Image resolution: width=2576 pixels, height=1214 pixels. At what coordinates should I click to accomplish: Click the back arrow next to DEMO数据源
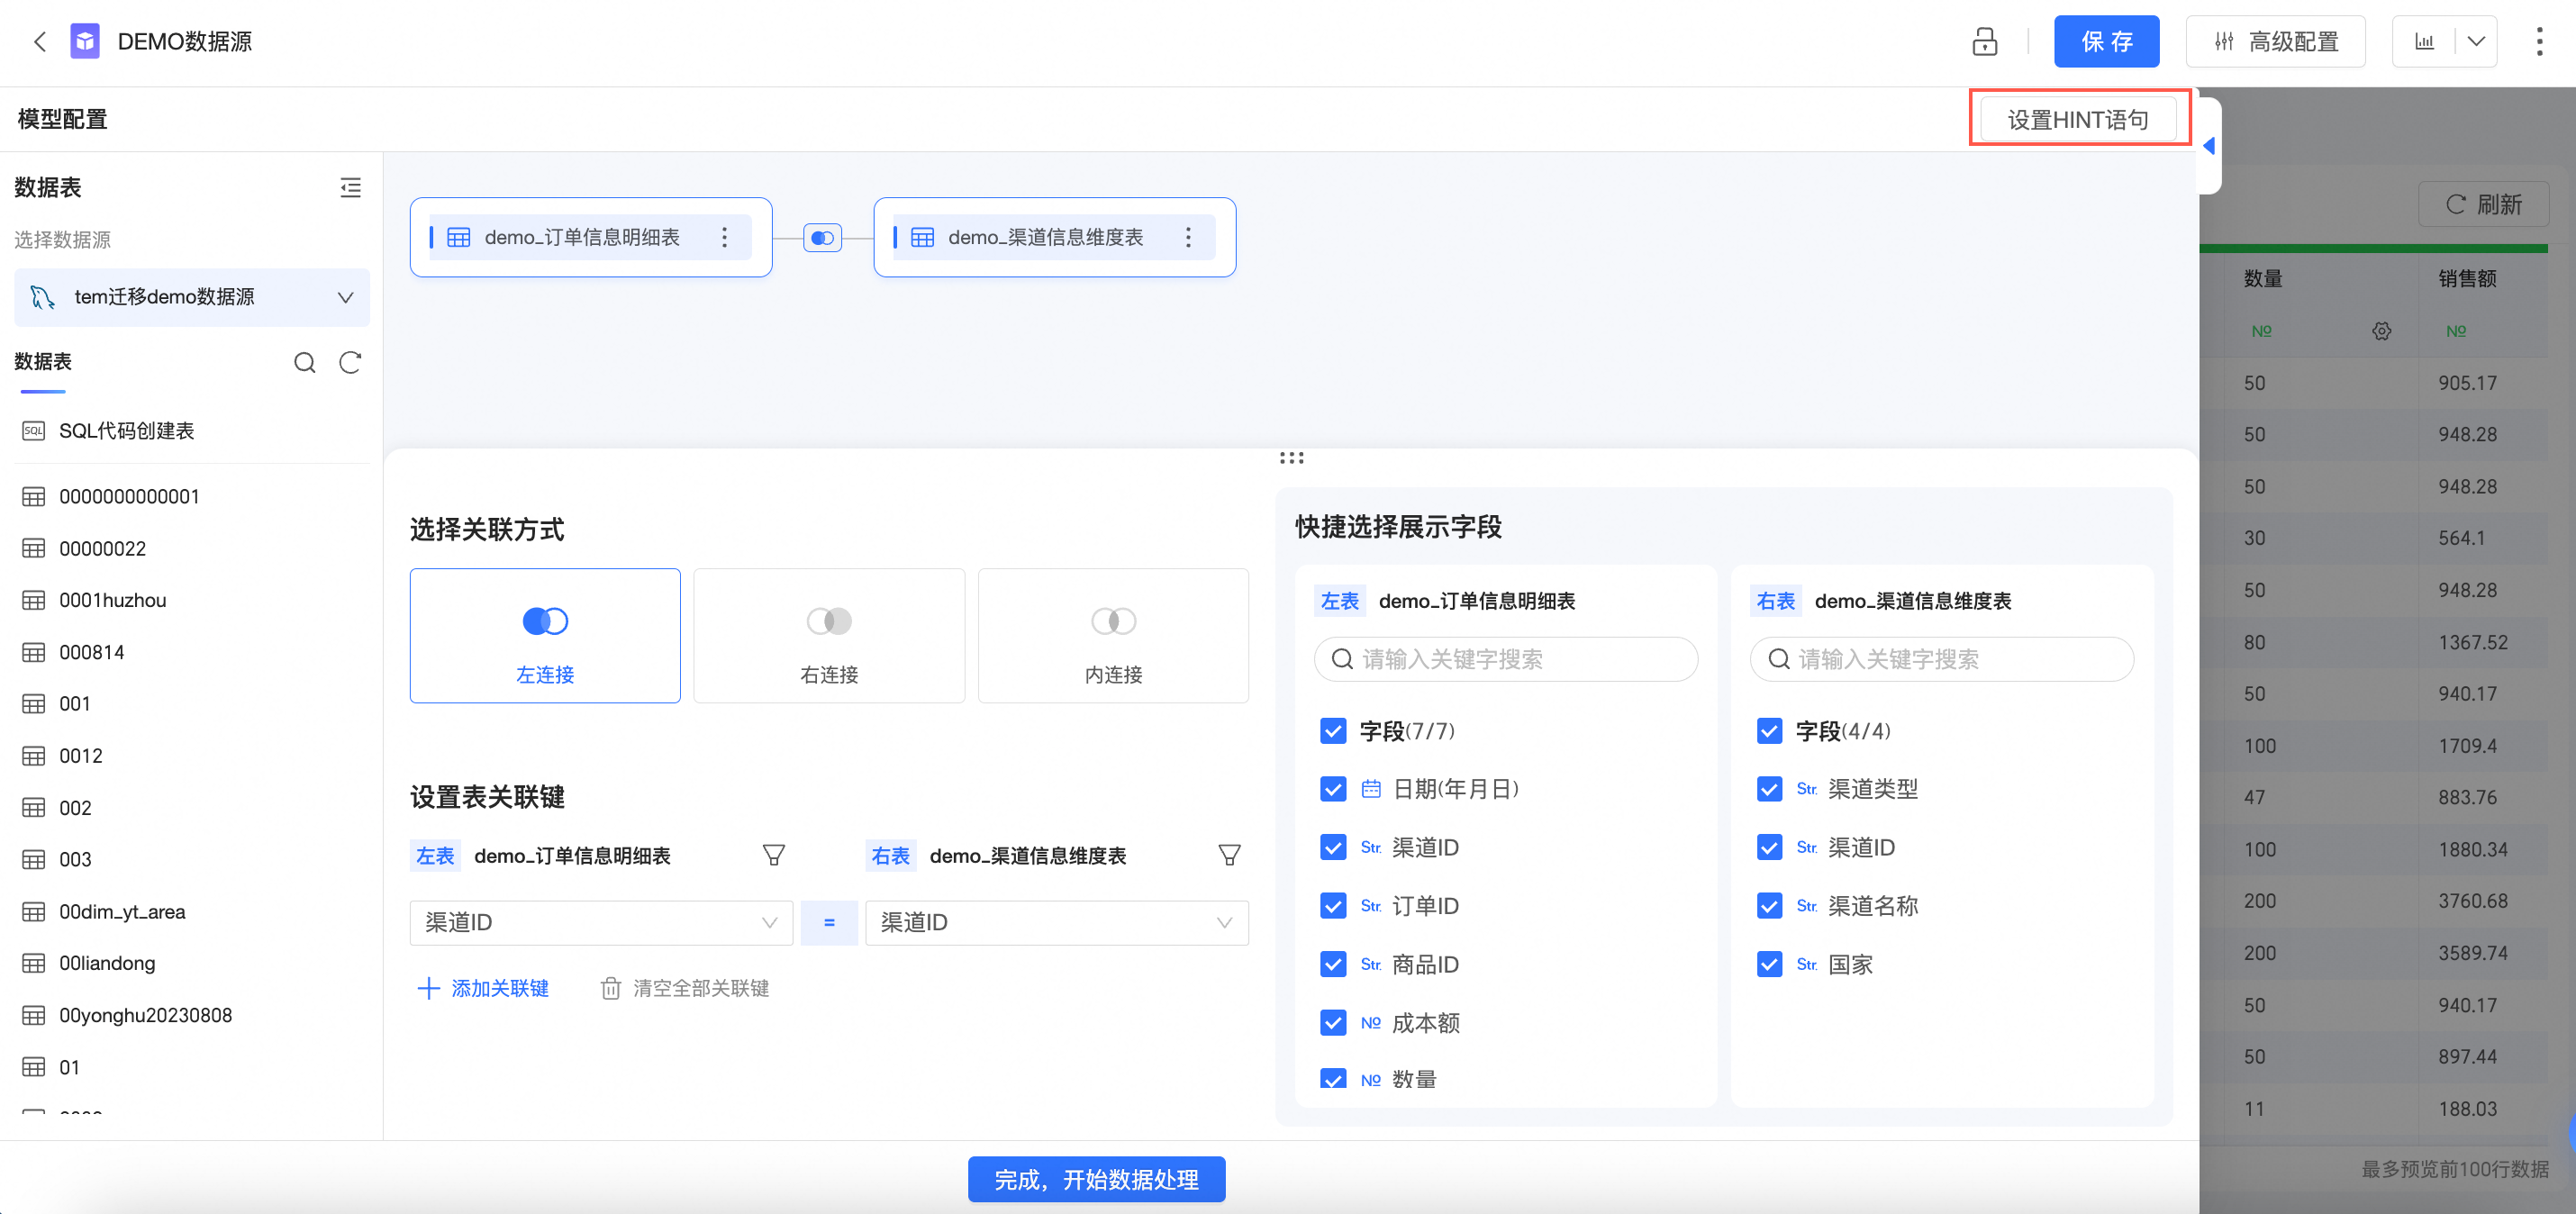point(40,42)
